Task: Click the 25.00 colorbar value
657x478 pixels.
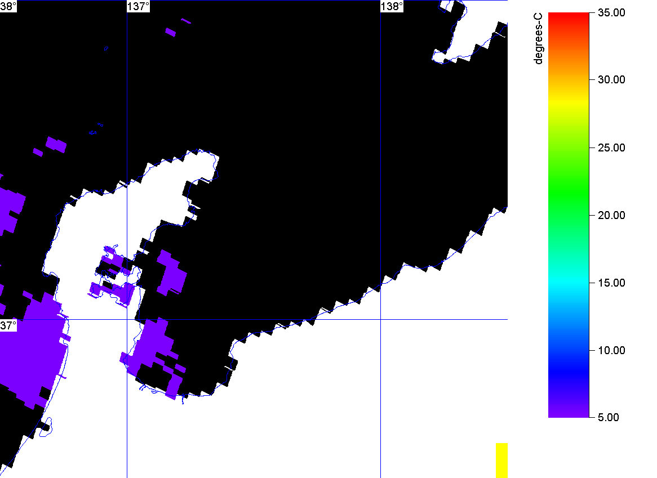Action: [x=611, y=148]
